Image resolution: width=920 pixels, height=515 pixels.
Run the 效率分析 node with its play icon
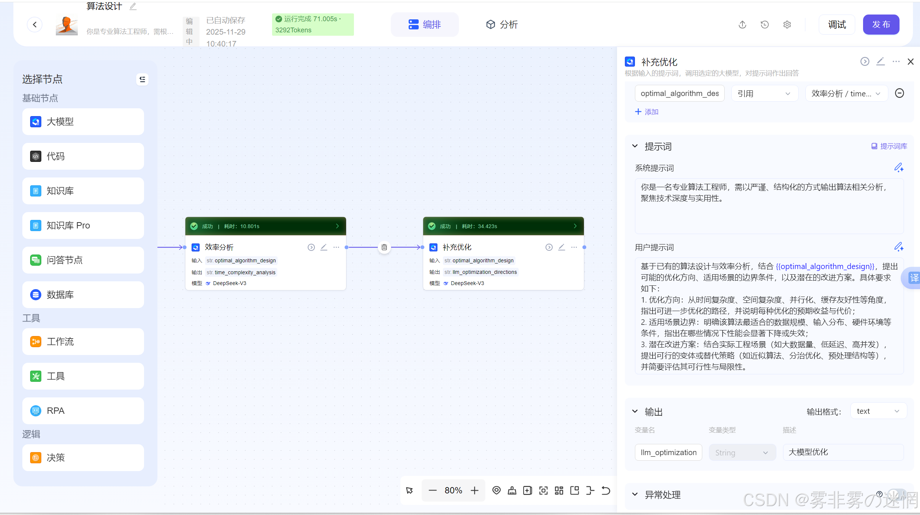pyautogui.click(x=311, y=247)
